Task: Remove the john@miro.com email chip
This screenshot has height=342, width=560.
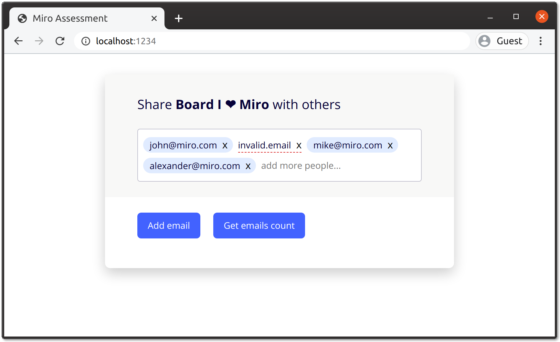Action: (x=225, y=146)
